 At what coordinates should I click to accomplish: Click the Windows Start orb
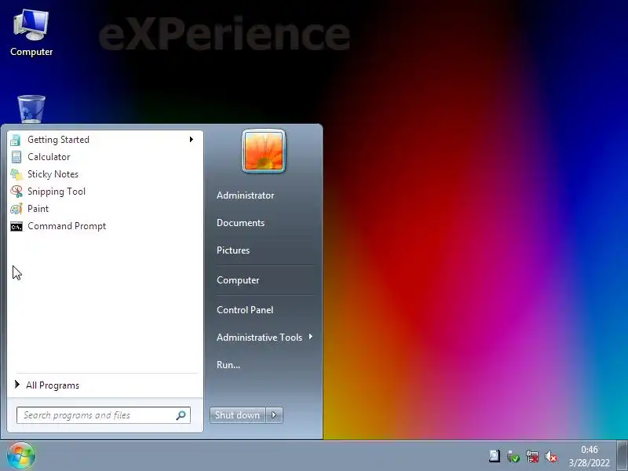(x=21, y=456)
